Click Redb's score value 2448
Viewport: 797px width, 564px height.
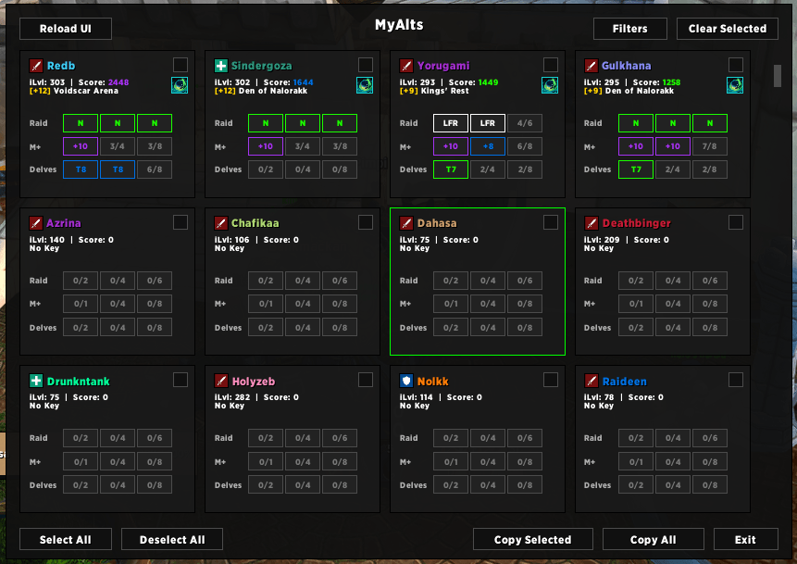[118, 82]
